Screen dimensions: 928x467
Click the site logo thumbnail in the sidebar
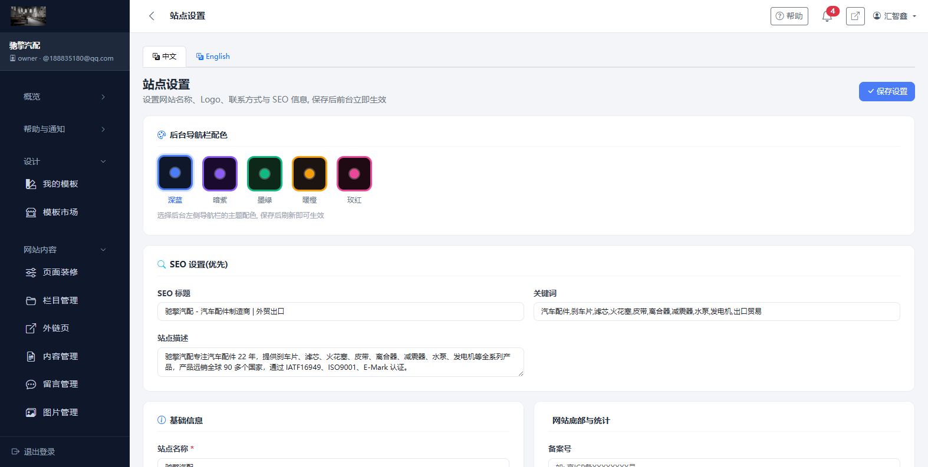point(28,16)
